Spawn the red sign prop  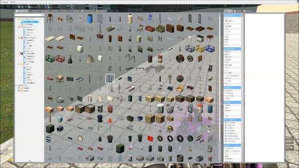point(150,139)
